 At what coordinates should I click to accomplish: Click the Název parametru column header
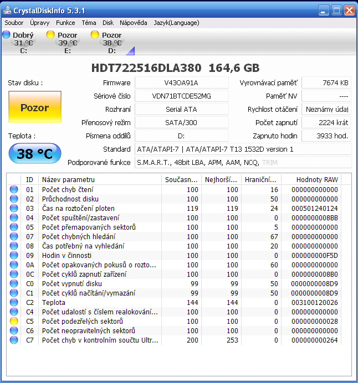(100, 180)
